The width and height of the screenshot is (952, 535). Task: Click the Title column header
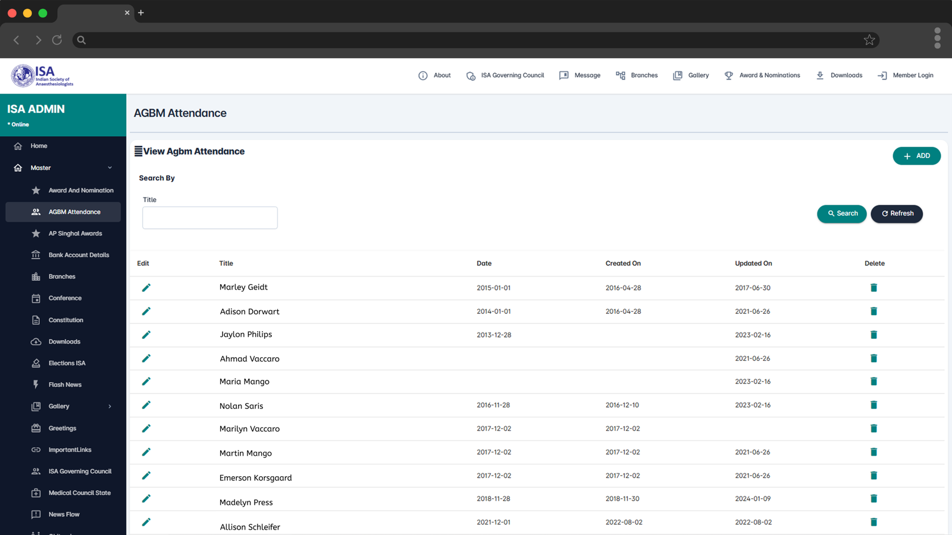pos(226,263)
